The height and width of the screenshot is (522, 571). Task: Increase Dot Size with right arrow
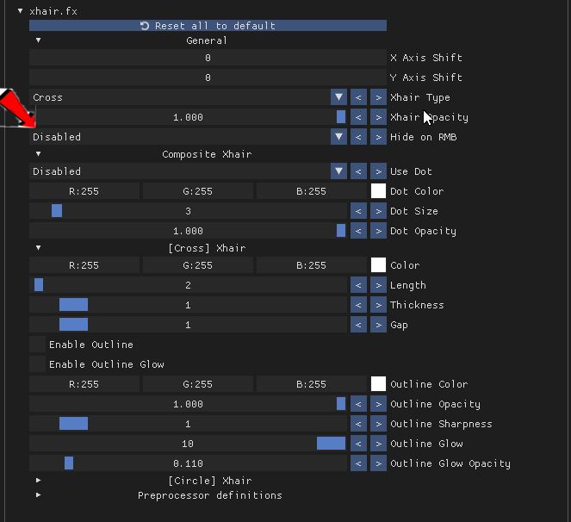click(x=378, y=211)
